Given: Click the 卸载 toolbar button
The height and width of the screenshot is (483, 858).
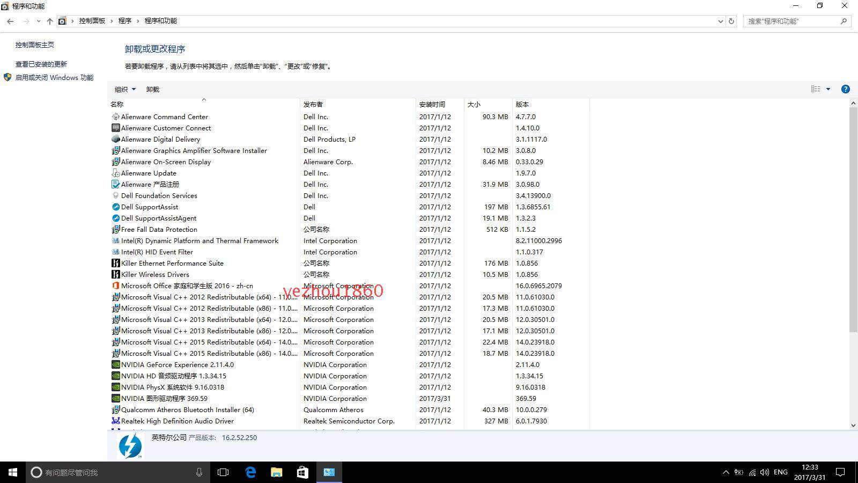Looking at the screenshot, I should pyautogui.click(x=153, y=89).
